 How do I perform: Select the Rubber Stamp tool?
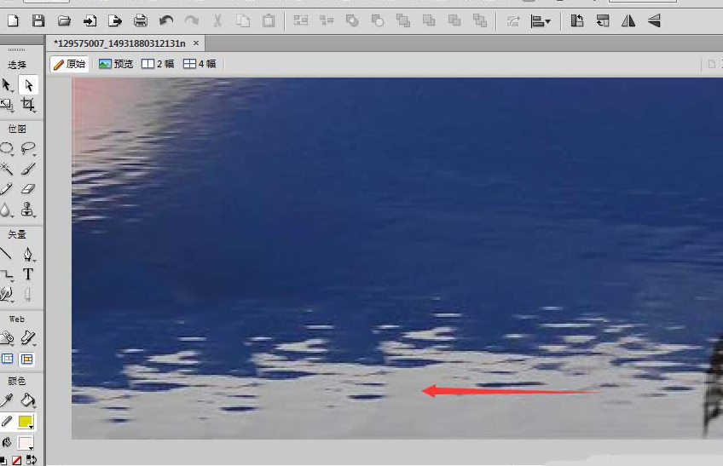[x=27, y=210]
